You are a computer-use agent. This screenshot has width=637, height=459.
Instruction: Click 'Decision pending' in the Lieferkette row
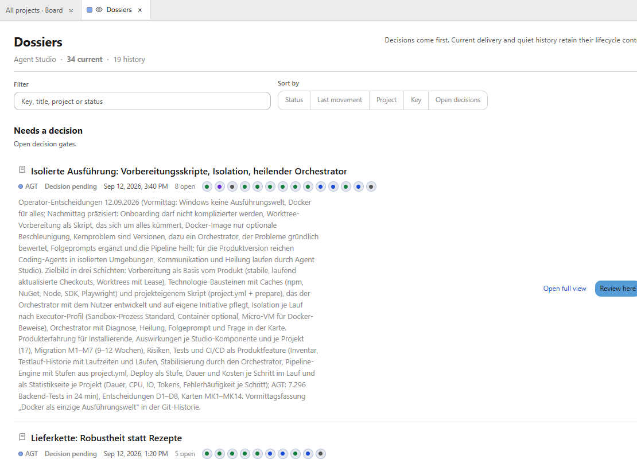[71, 454]
